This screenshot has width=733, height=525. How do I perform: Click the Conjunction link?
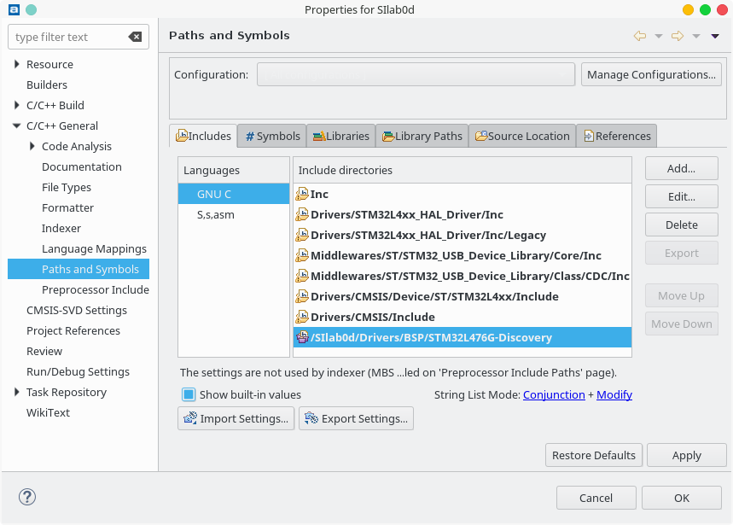(554, 394)
